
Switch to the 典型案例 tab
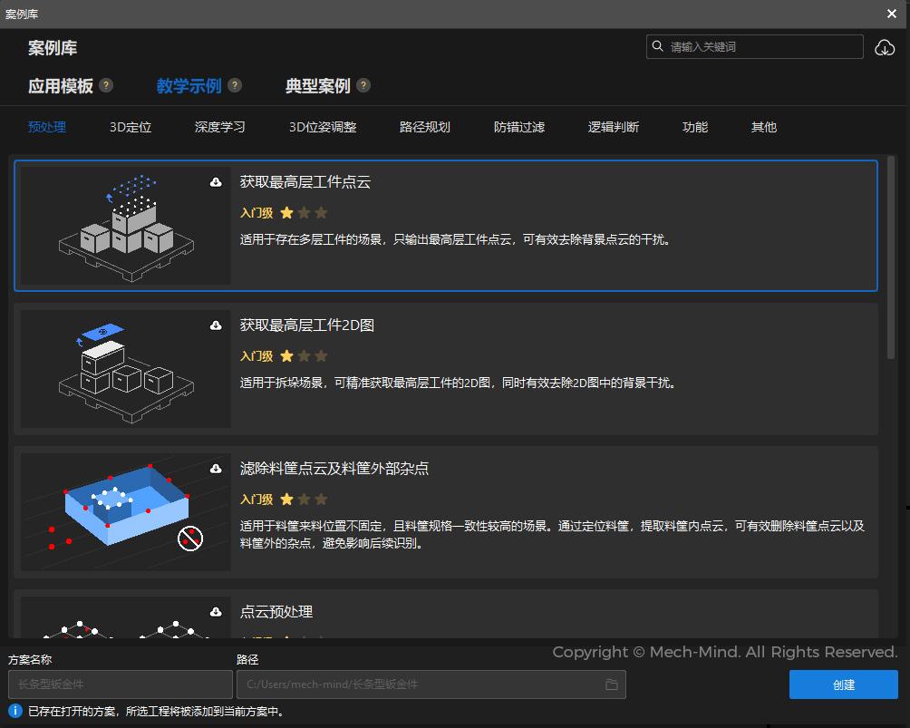coord(319,85)
